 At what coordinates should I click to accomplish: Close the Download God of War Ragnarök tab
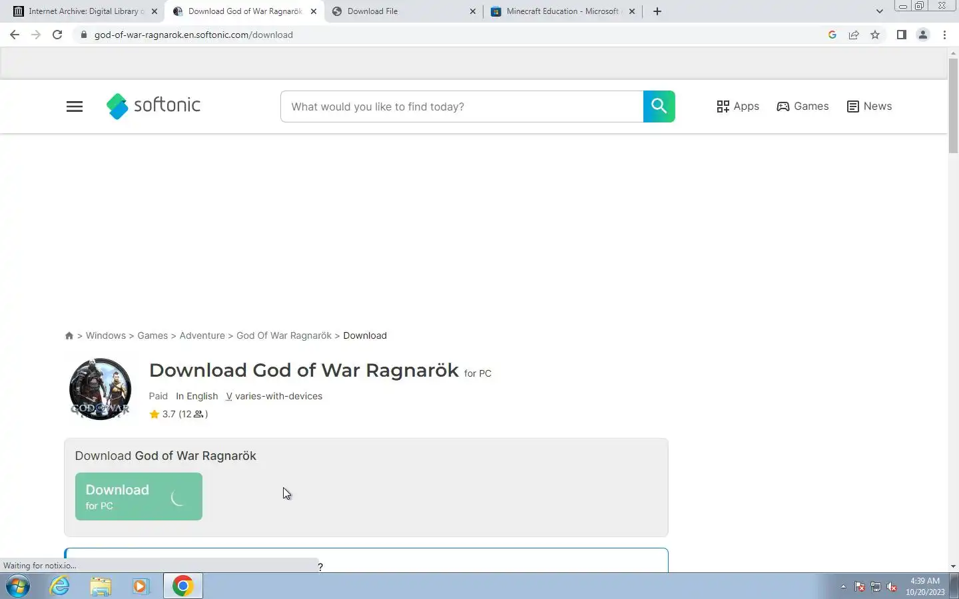coord(314,11)
